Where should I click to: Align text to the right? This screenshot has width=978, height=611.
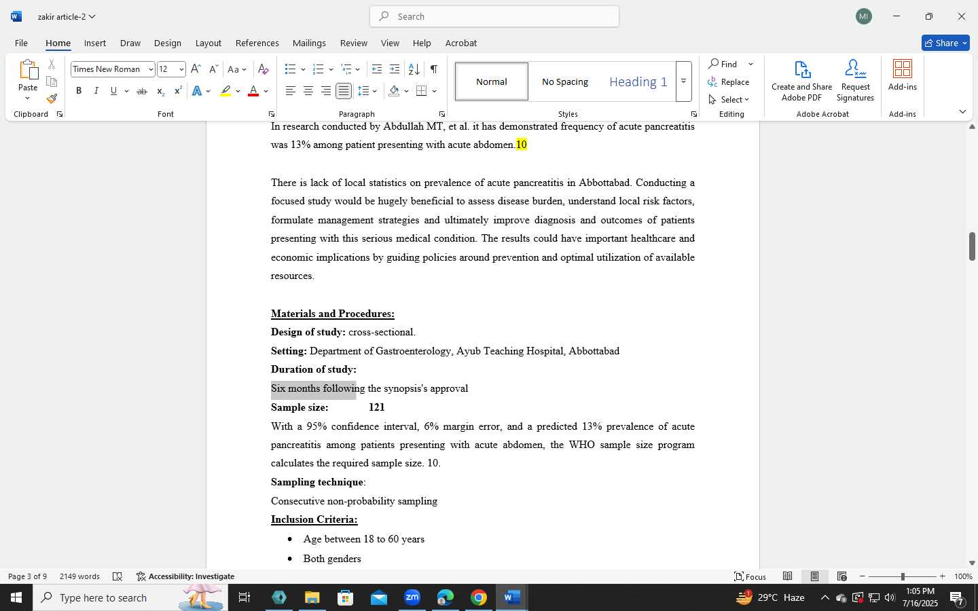click(326, 91)
